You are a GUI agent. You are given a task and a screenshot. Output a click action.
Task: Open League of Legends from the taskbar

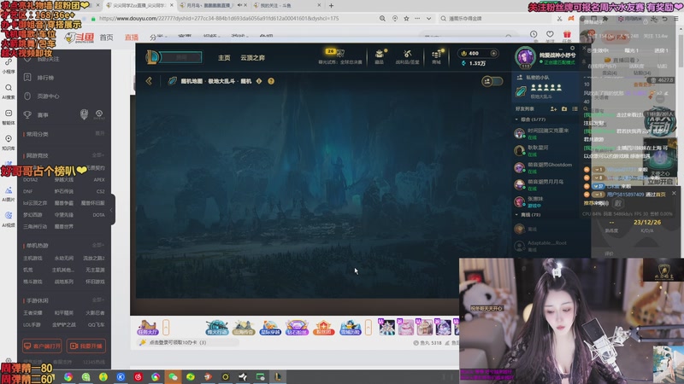click(x=278, y=377)
